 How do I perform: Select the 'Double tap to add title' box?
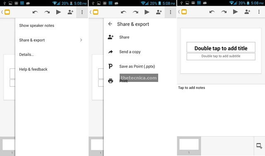[221, 47]
